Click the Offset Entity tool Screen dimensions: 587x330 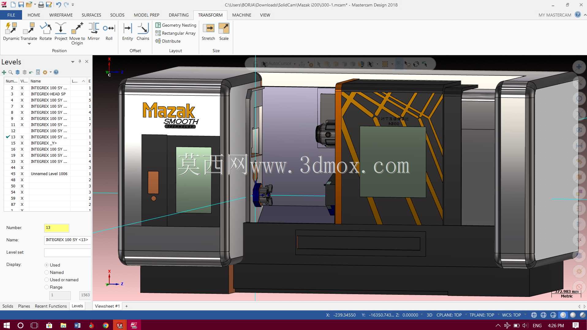click(127, 31)
